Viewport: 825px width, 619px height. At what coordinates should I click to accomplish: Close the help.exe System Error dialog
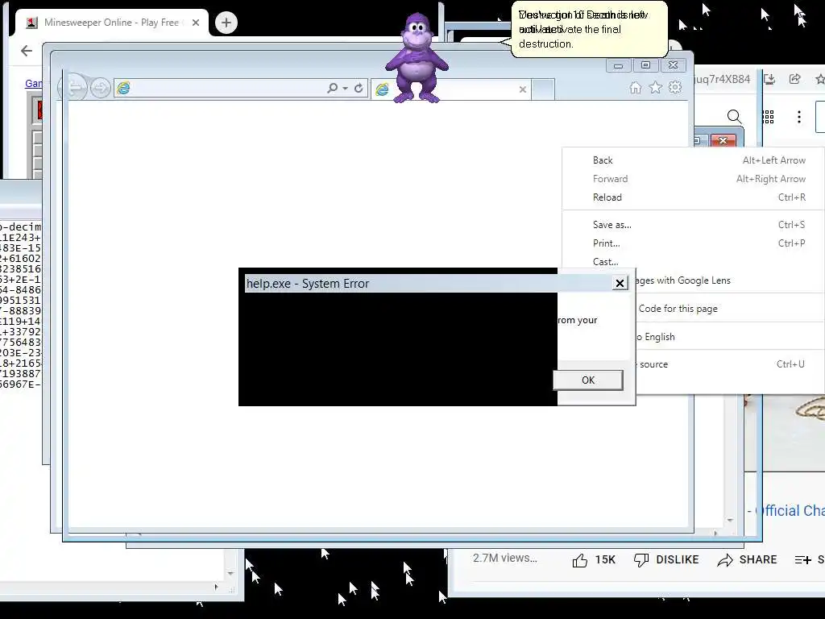(620, 283)
